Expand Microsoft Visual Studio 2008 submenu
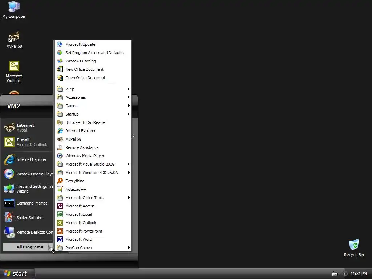 tap(93, 164)
